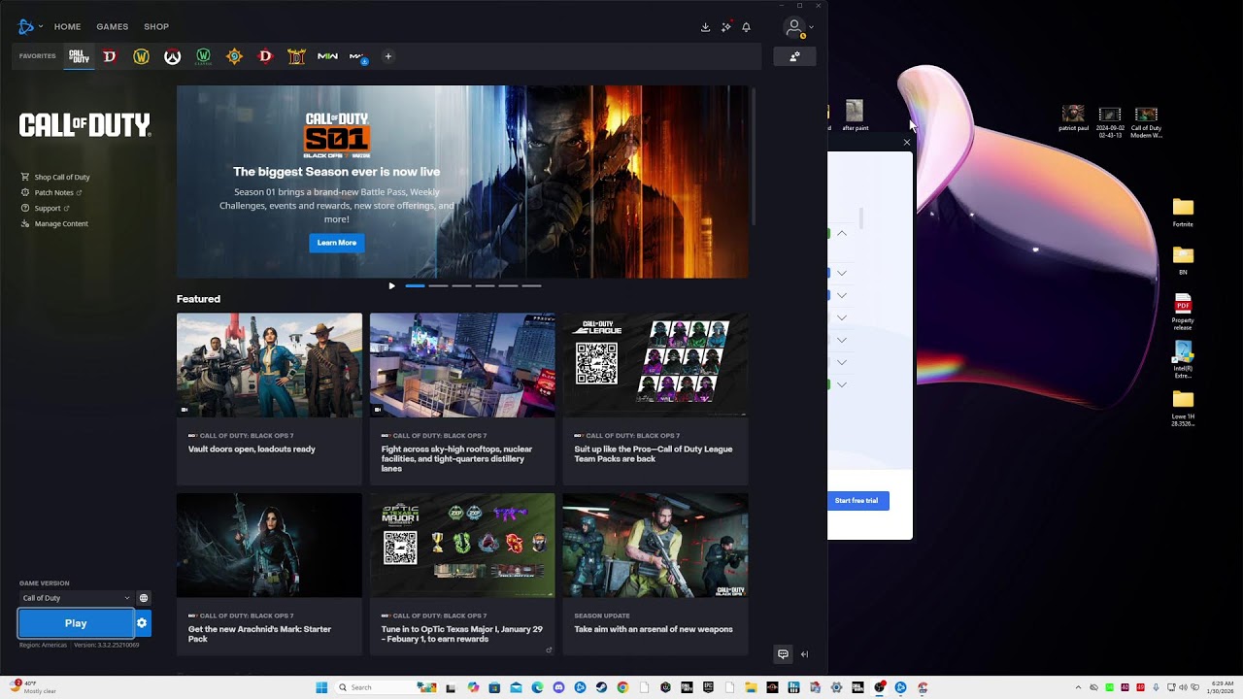Open the Support link
Viewport: 1243px width, 699px height.
(48, 208)
